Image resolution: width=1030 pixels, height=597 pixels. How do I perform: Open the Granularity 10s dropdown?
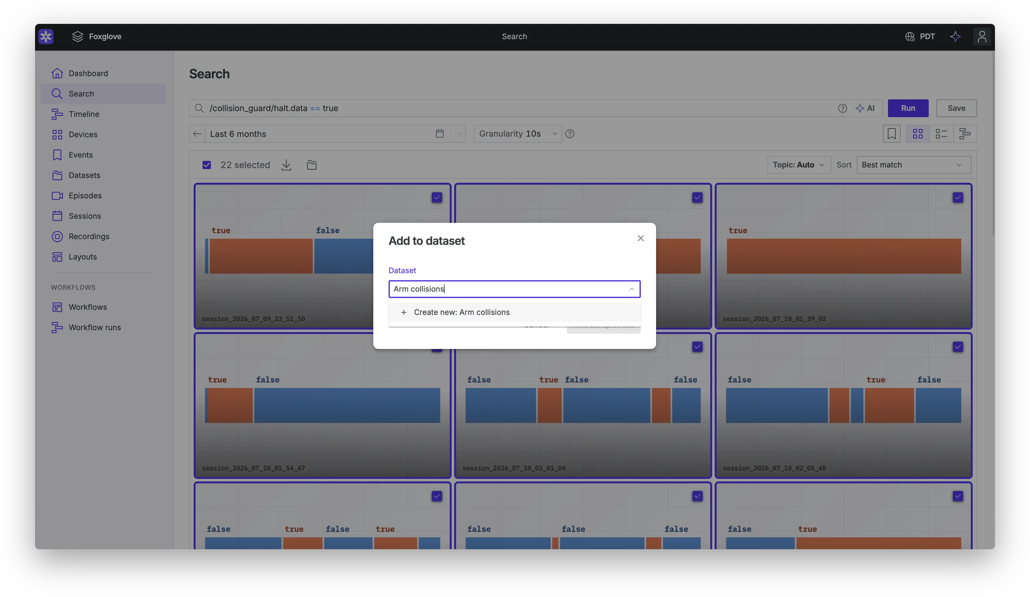tap(518, 134)
